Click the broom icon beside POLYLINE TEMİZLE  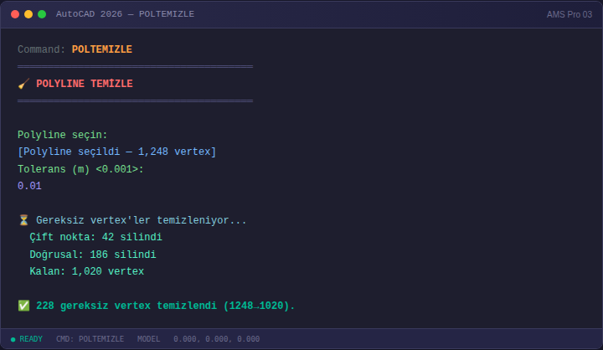[23, 84]
